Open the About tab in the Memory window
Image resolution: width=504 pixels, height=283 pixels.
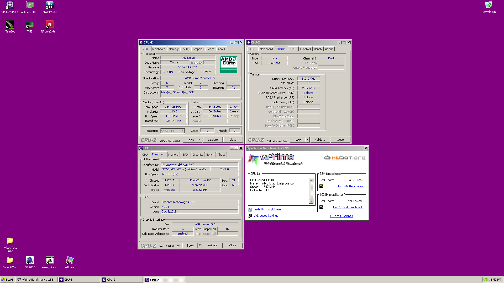[329, 49]
